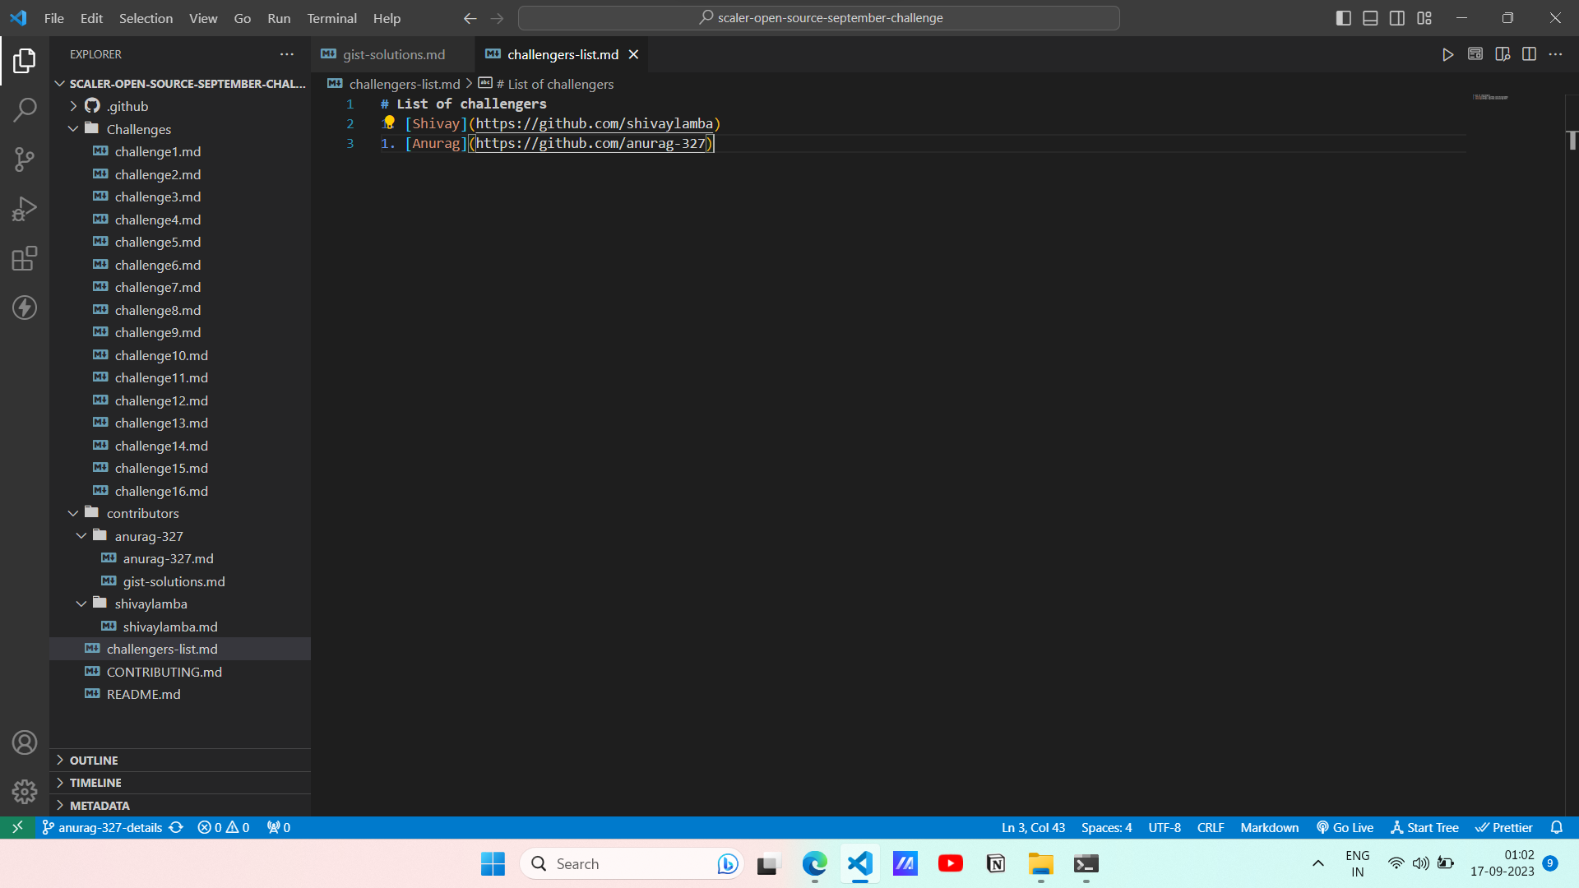1579x888 pixels.
Task: Open the Terminal menu
Action: (x=331, y=18)
